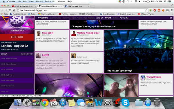Open the FSOE300 Archive link
The width and height of the screenshot is (174, 109).
coord(116,18)
